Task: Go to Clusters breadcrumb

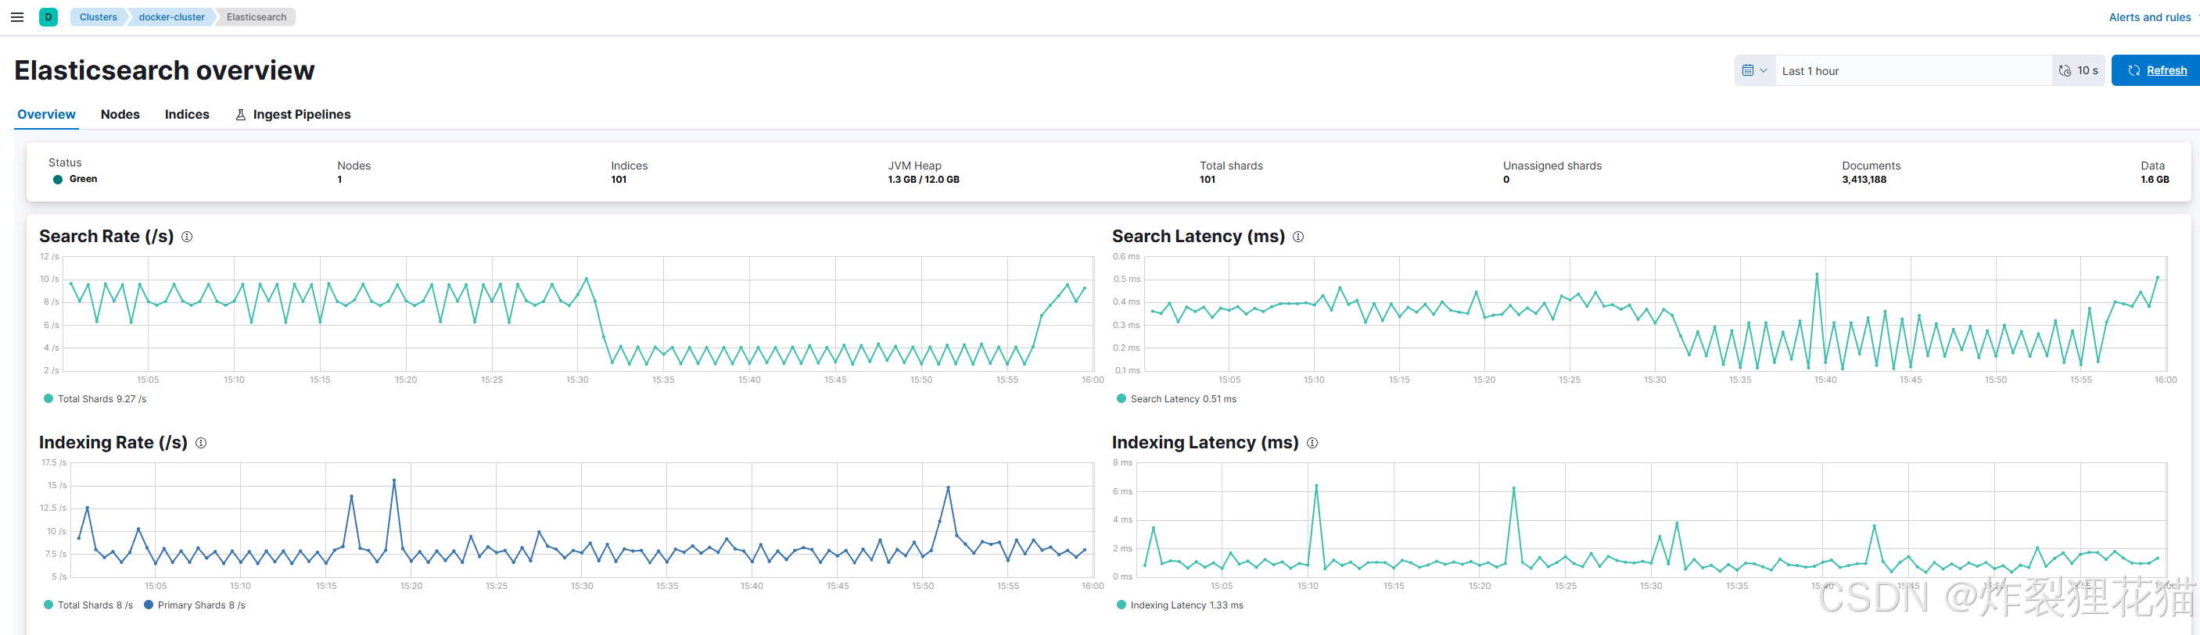Action: [99, 17]
